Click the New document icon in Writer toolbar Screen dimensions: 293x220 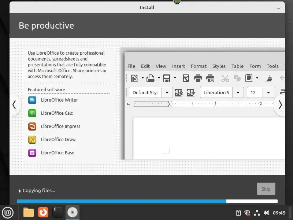click(x=134, y=78)
